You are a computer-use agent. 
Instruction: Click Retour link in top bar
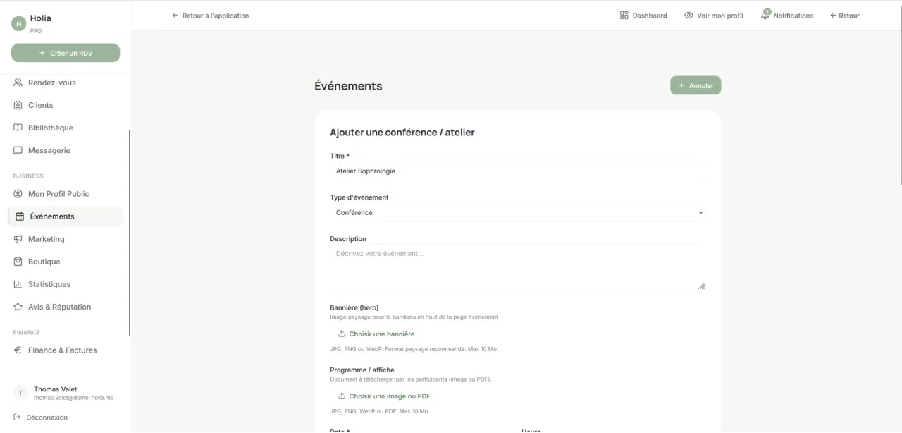(845, 16)
